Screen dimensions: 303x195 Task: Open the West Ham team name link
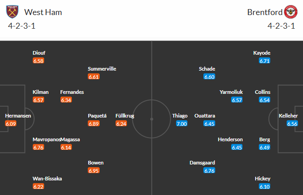[x=43, y=12]
